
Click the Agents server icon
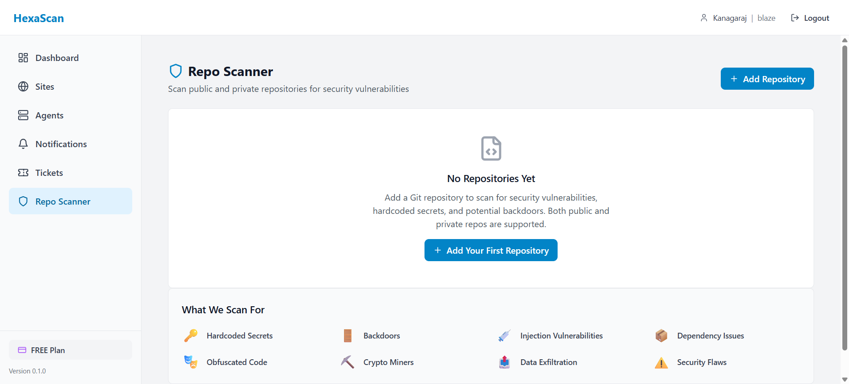[23, 115]
